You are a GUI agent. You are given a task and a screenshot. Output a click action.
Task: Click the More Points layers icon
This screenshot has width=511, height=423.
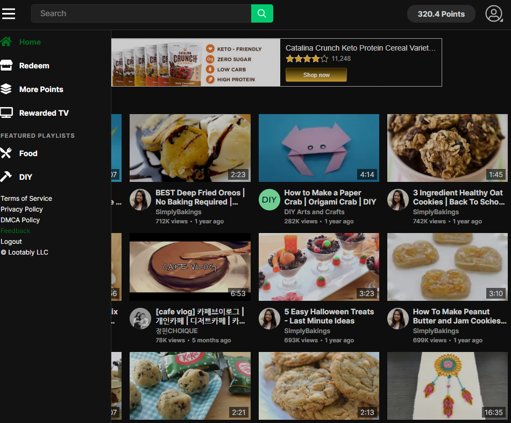point(6,89)
